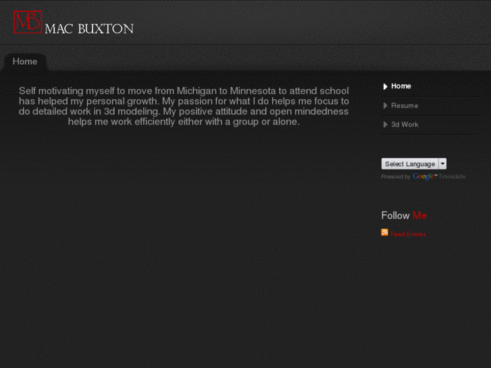491x368 pixels.
Task: Click the arrow icon beside Resume
Action: pyautogui.click(x=385, y=106)
